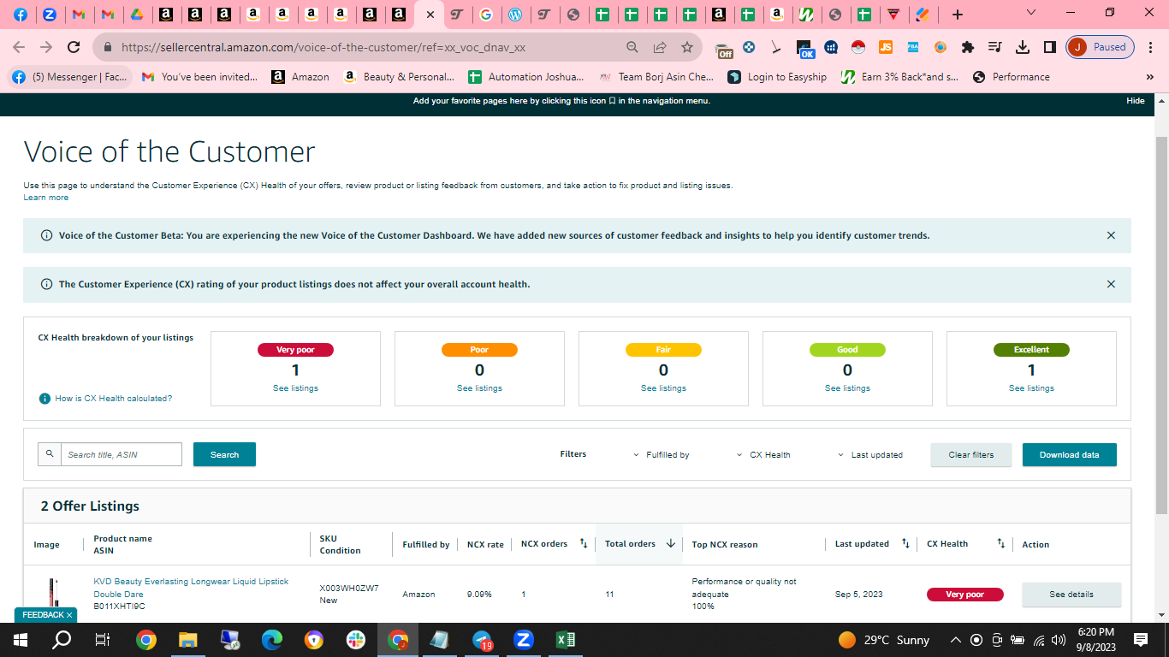Click the Pokeball extension icon
This screenshot has width=1169, height=657.
click(858, 48)
